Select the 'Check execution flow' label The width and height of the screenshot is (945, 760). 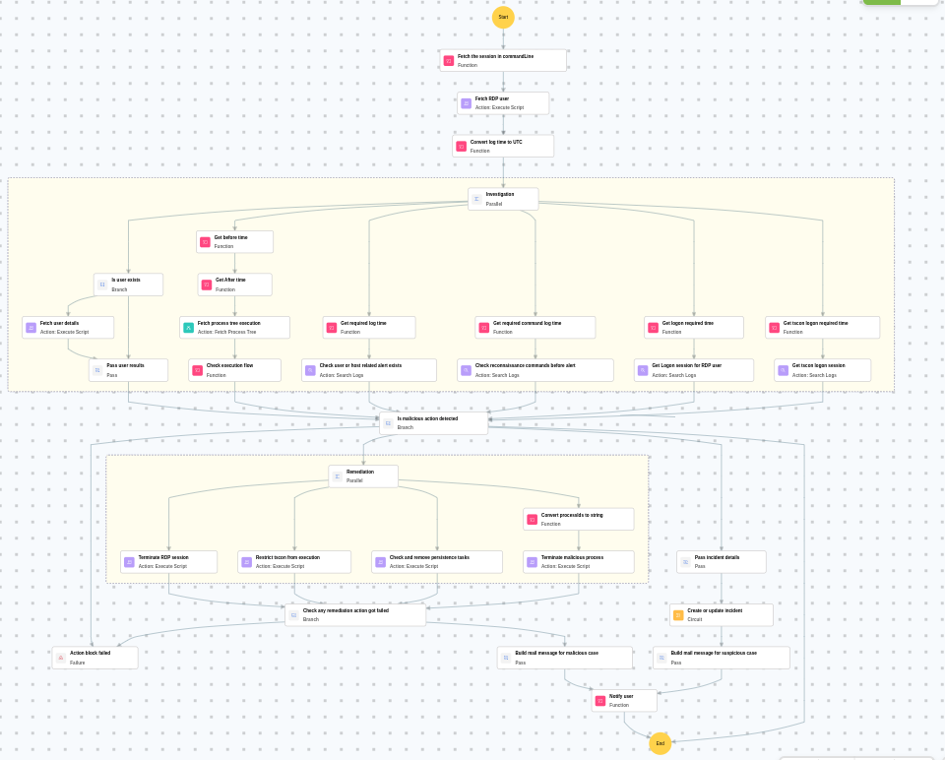click(229, 365)
